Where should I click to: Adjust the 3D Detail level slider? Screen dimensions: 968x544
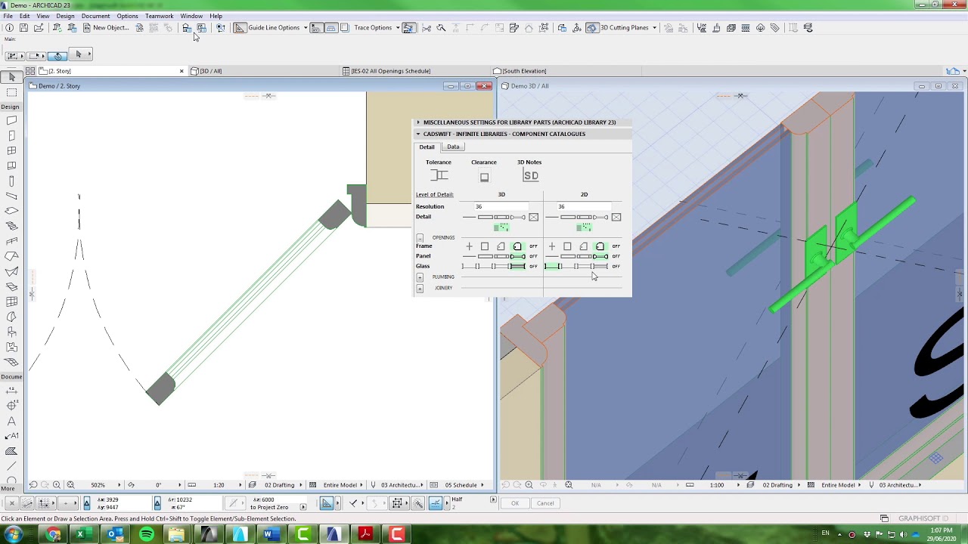point(494,218)
